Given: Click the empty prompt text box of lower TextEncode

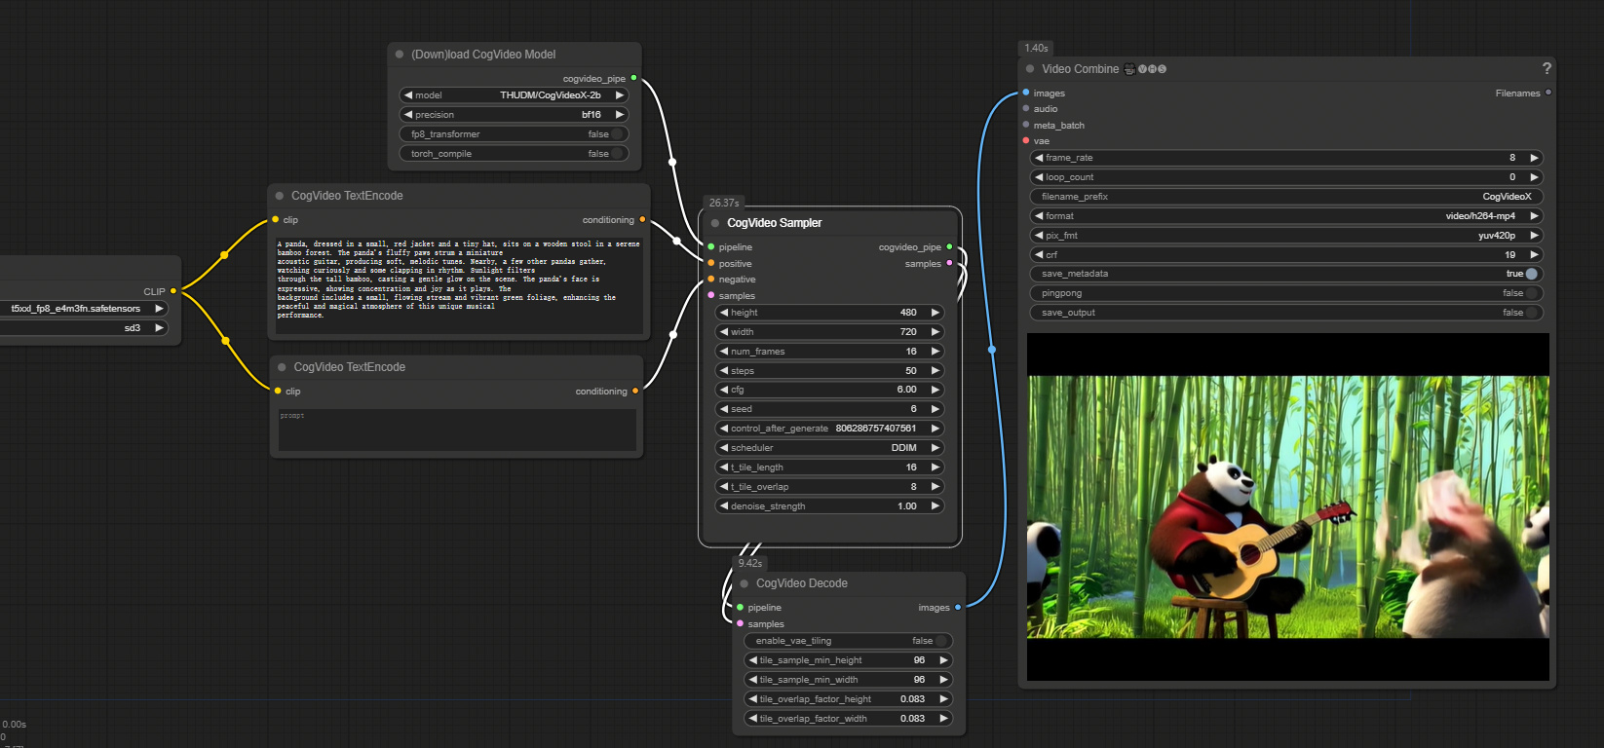Looking at the screenshot, I should (x=457, y=430).
